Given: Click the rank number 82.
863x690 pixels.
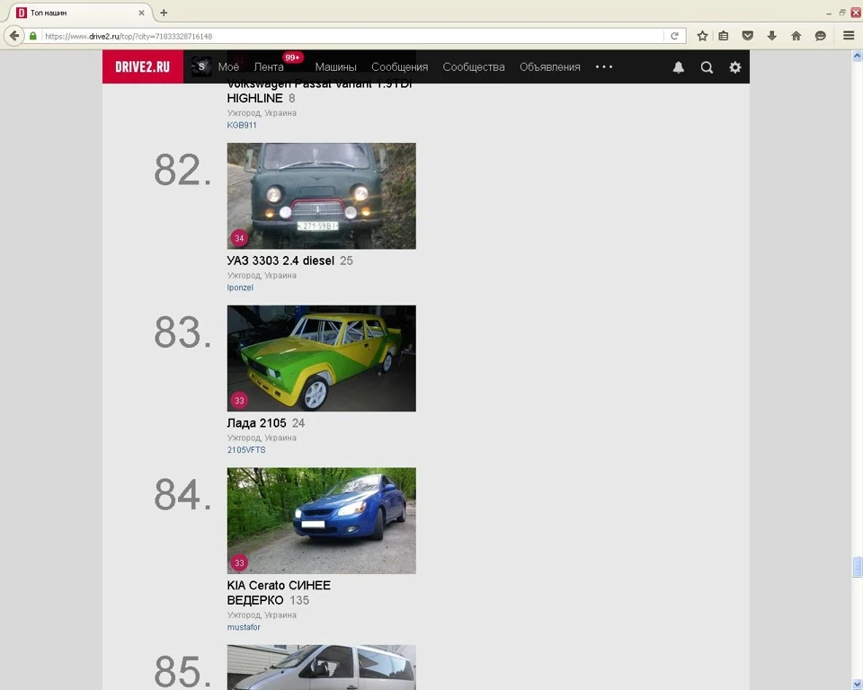Looking at the screenshot, I should [182, 170].
